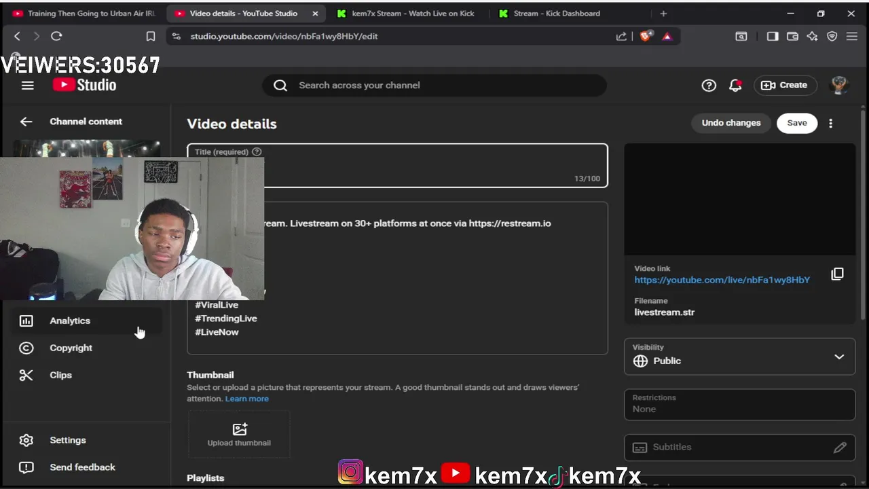Click the #TrendingLive hashtag text

coord(226,319)
